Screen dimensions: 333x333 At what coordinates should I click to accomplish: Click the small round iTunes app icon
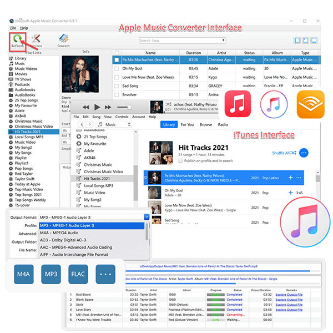coord(274,104)
